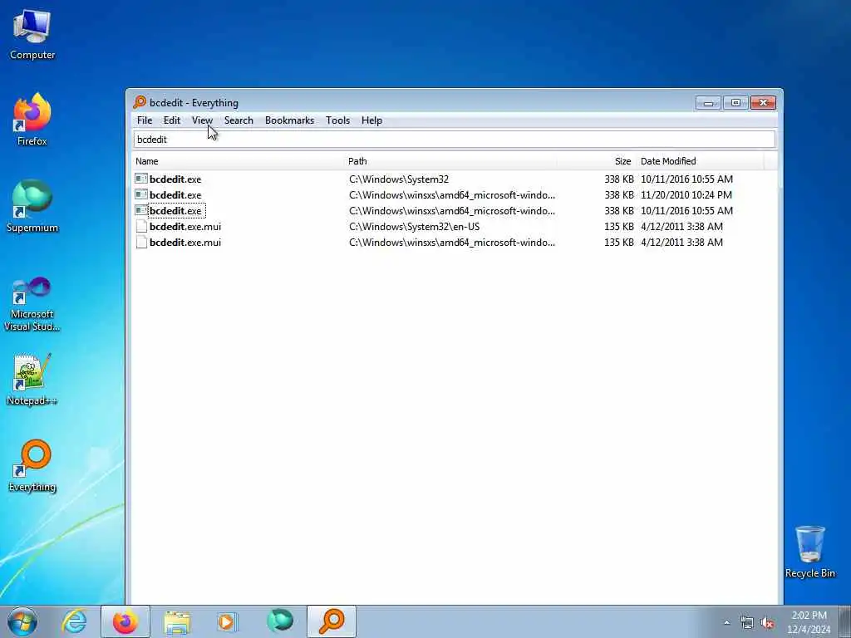This screenshot has width=851, height=638.
Task: Select the Supermium desktop shortcut
Action: [32, 207]
